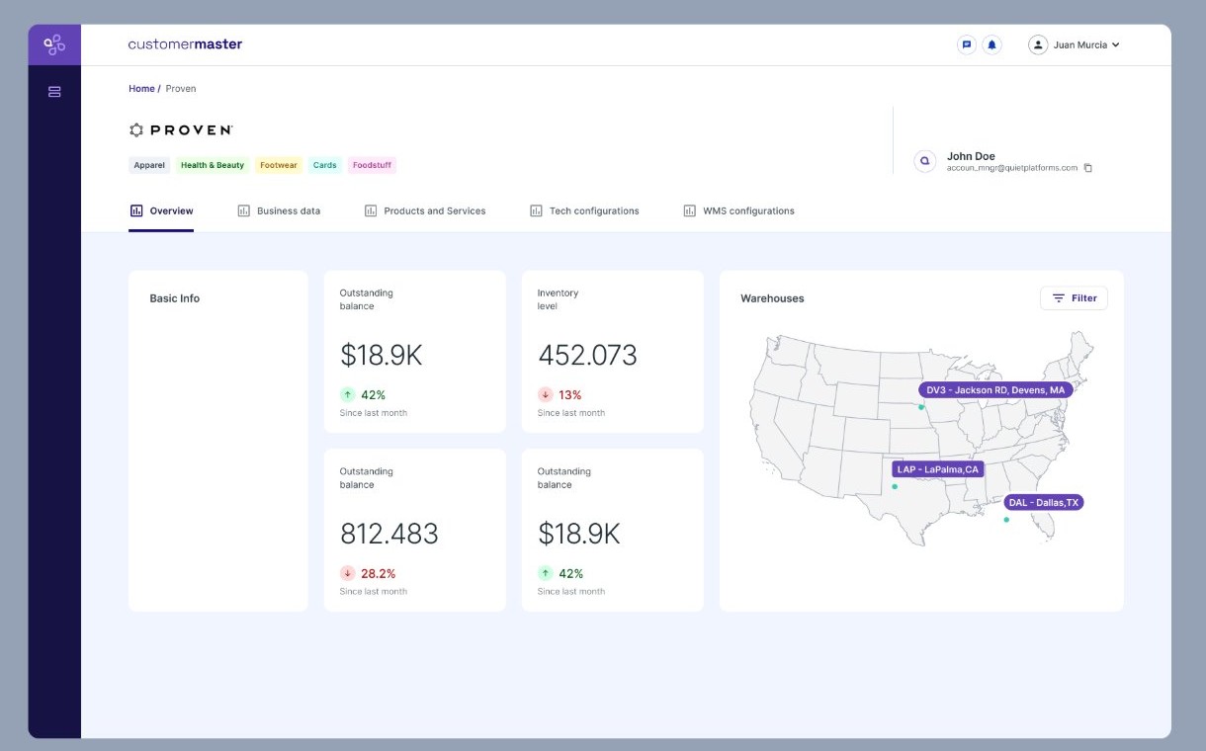Open the Tech configurations tab
The width and height of the screenshot is (1206, 751).
point(584,211)
